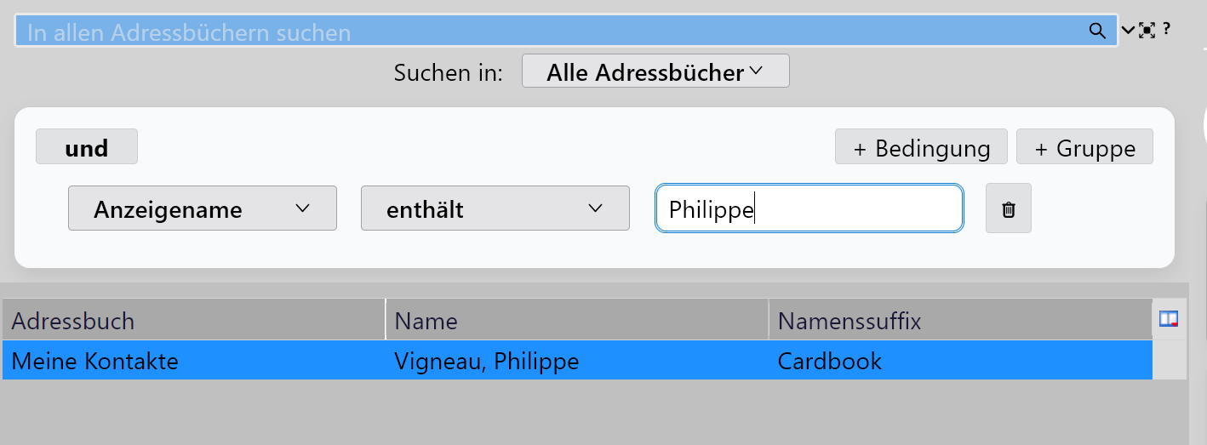Toggle the "und" operator button
This screenshot has width=1207, height=445.
(87, 147)
